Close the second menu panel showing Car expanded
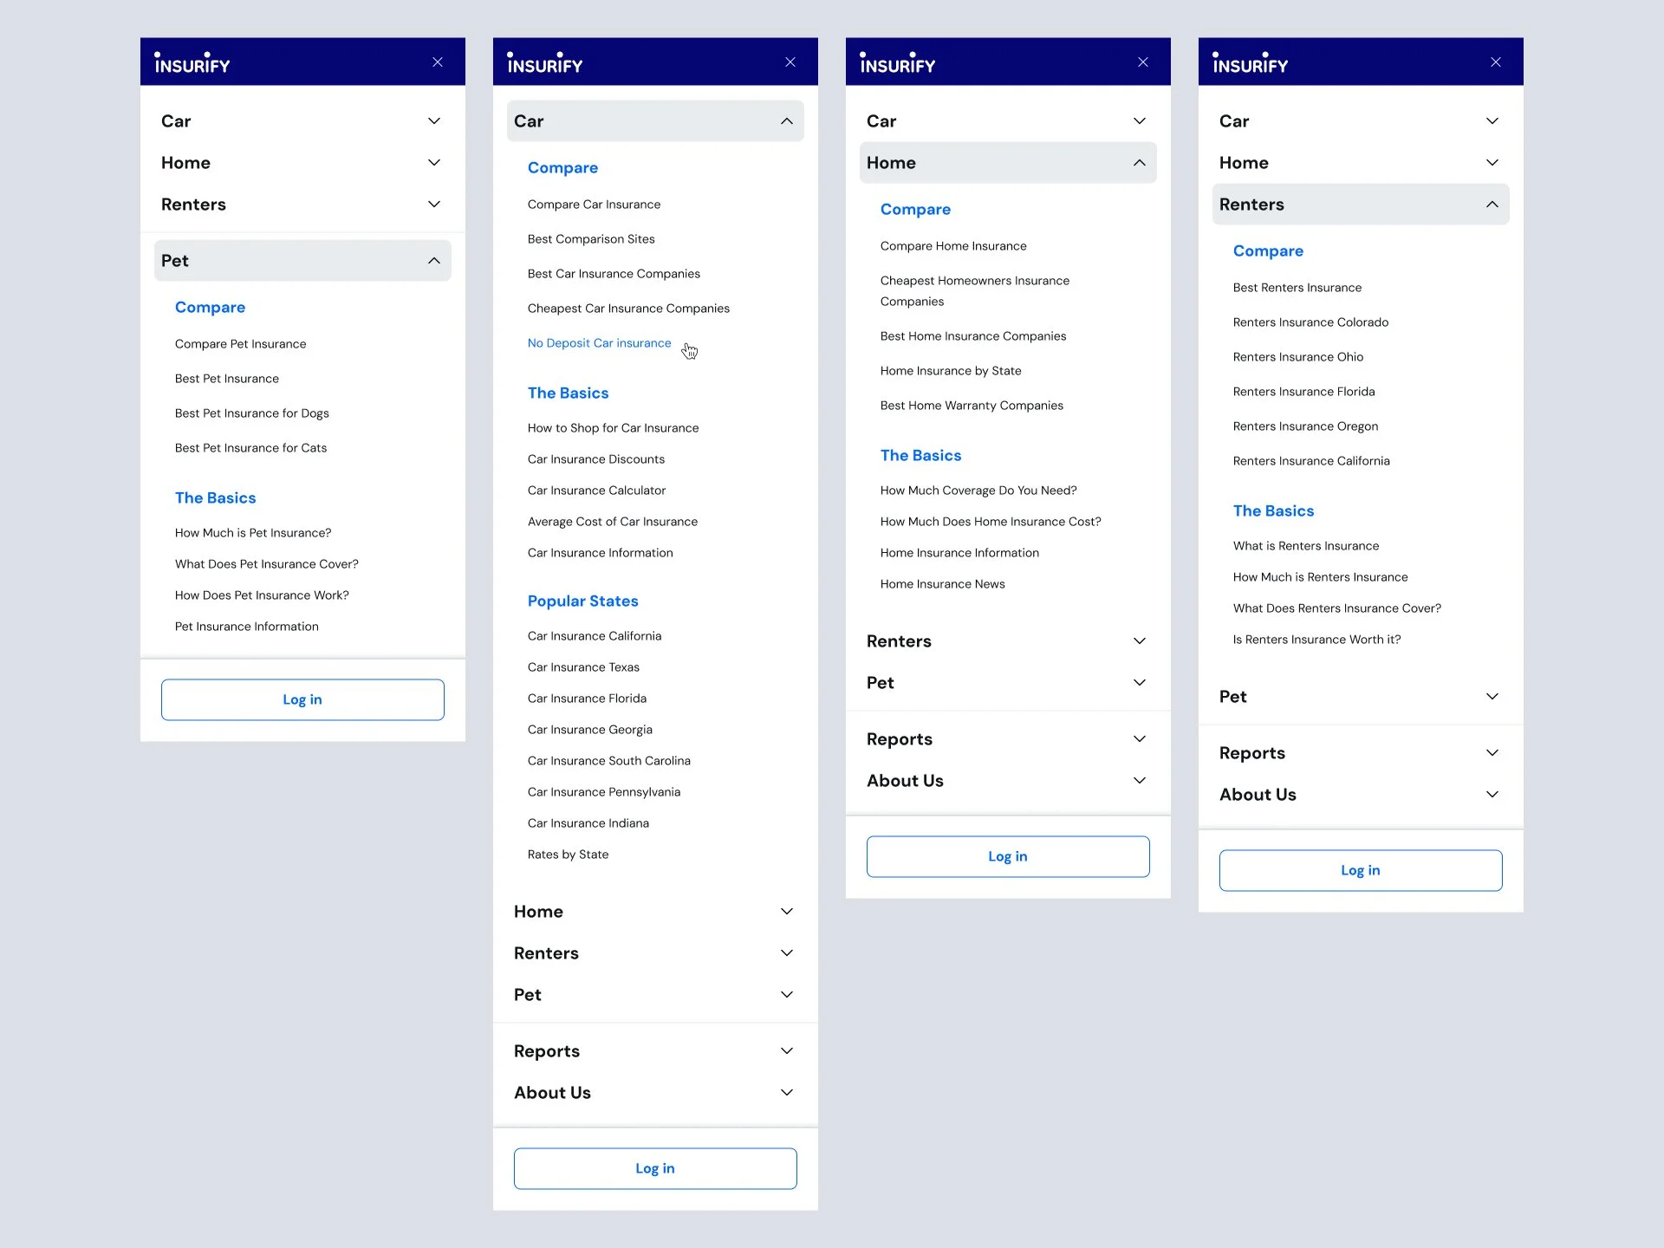Screen dimensions: 1664x1248 [x=790, y=62]
